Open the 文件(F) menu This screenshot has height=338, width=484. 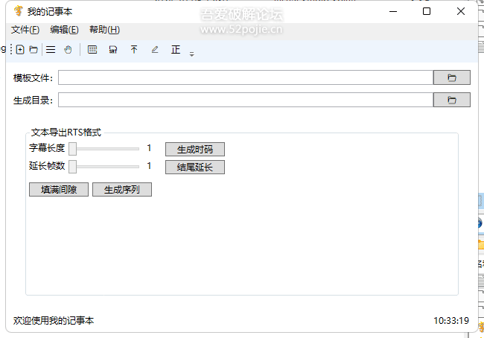pos(25,30)
